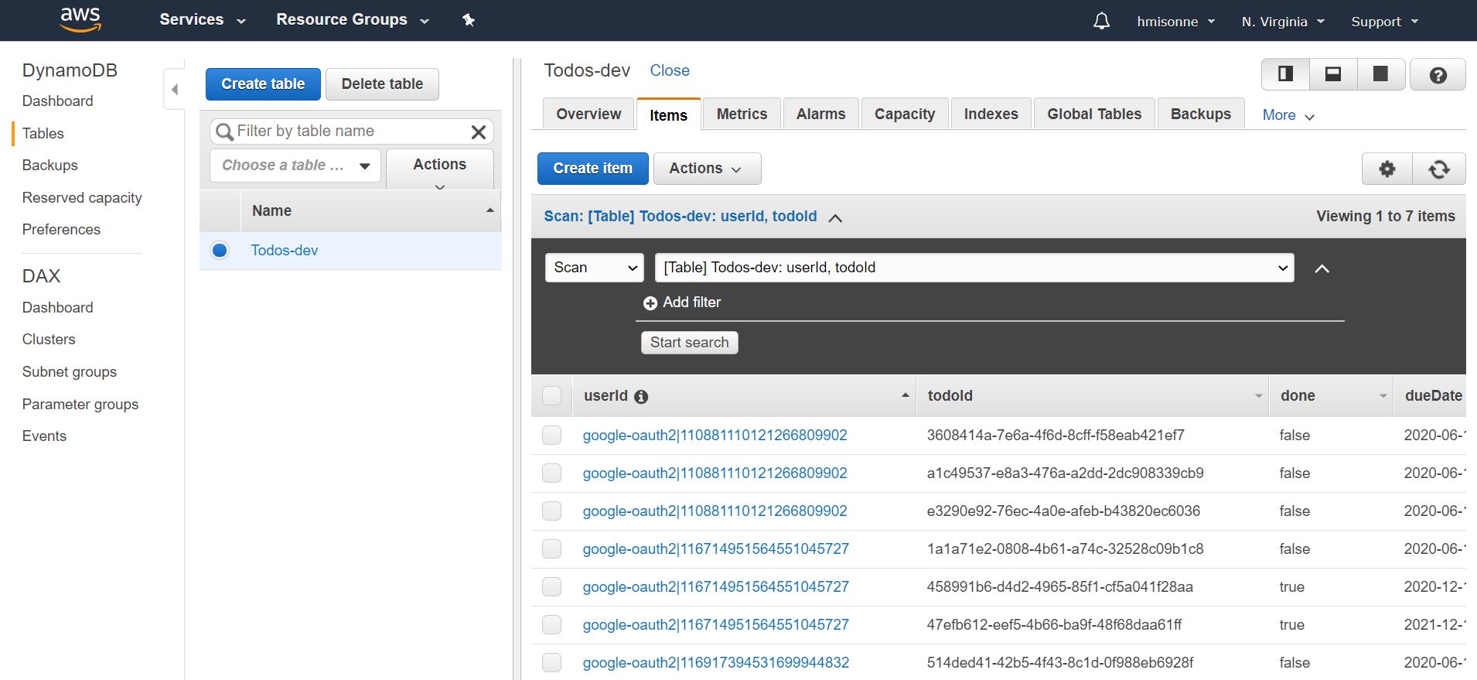The height and width of the screenshot is (680, 1477).
Task: Click the Create table button
Action: pyautogui.click(x=263, y=84)
